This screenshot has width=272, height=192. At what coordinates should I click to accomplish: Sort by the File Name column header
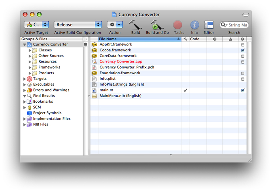pyautogui.click(x=140, y=39)
